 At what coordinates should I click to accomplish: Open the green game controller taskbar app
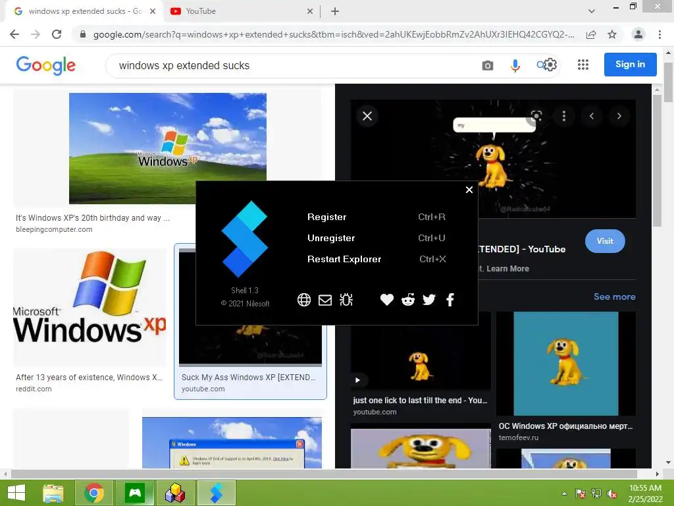pos(135,493)
